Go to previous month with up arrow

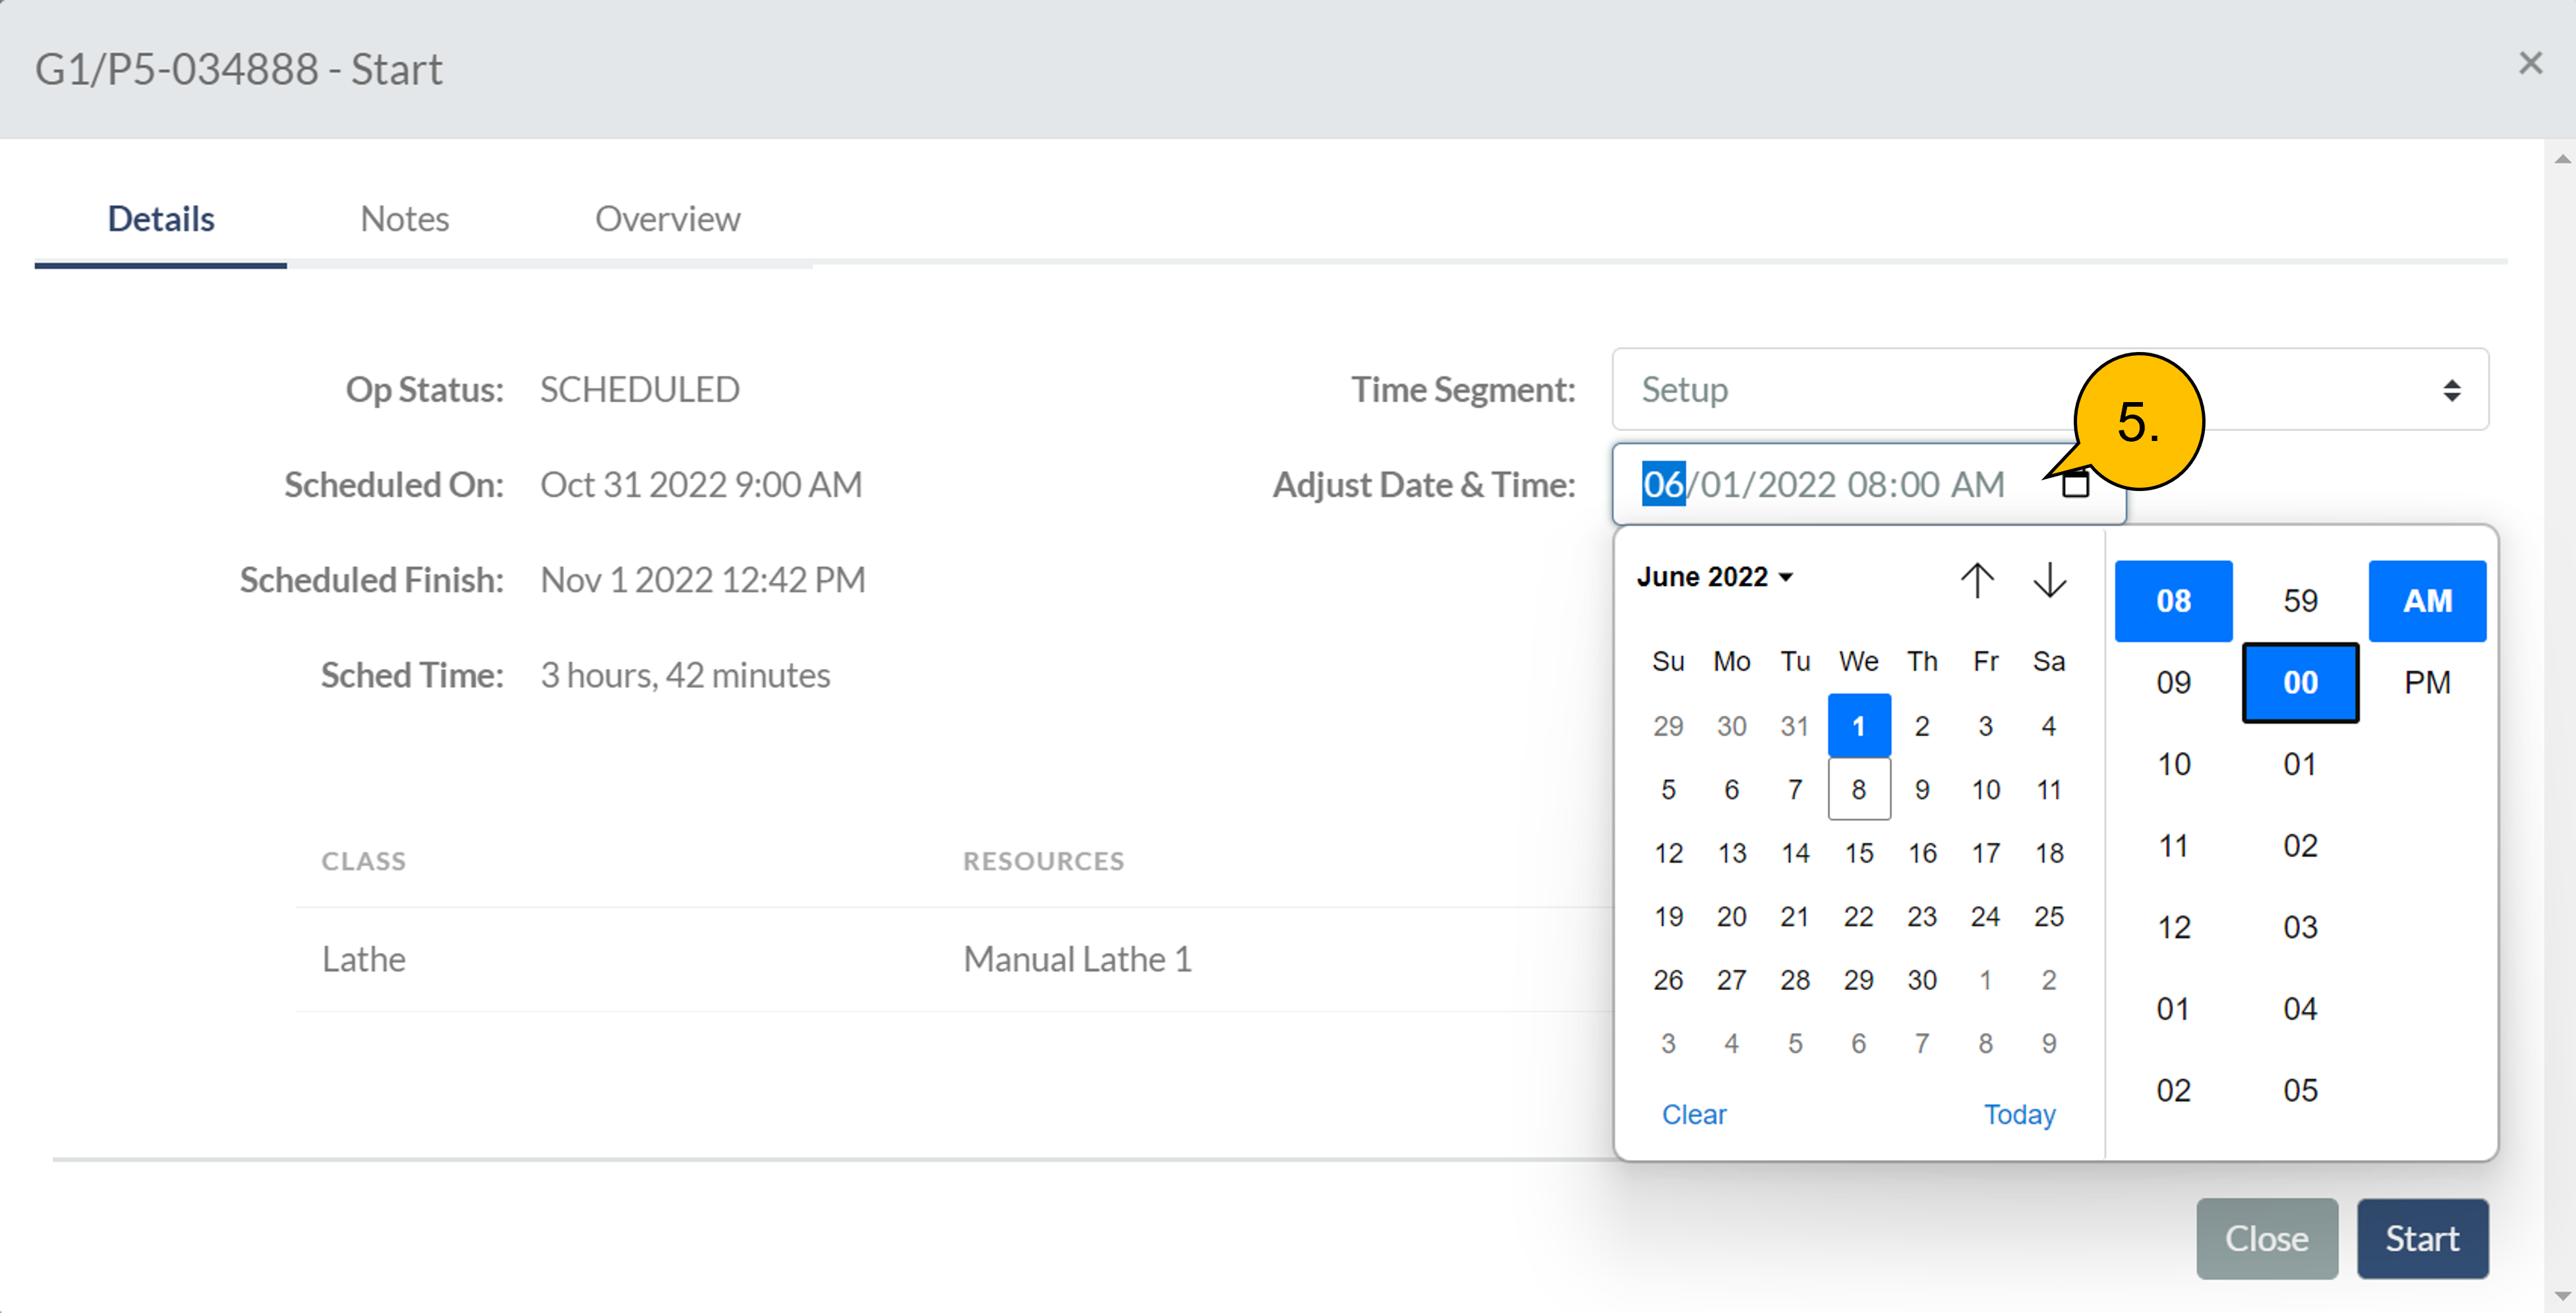pyautogui.click(x=1977, y=579)
